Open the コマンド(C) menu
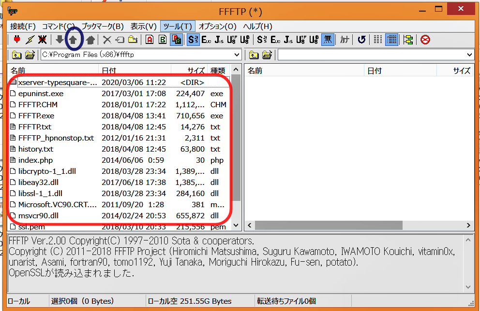Image resolution: width=480 pixels, height=311 pixels. coord(59,27)
